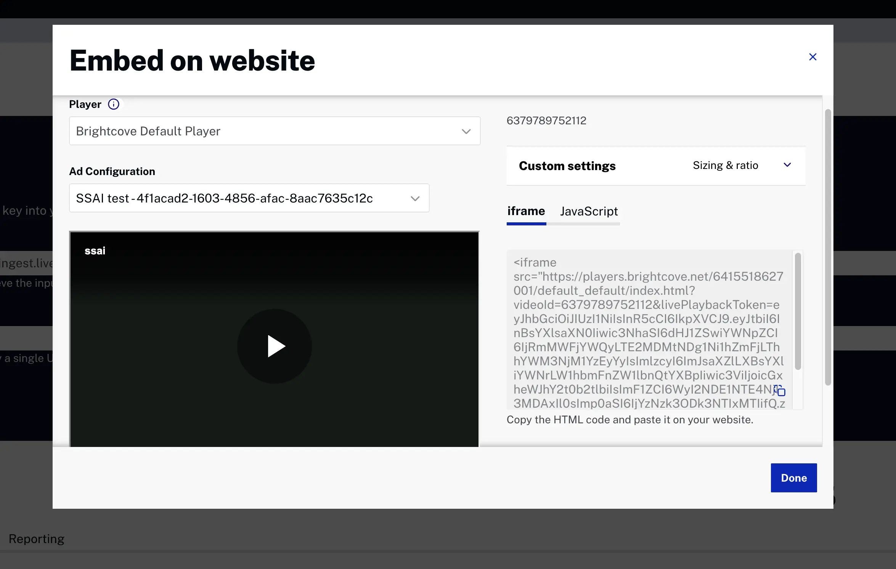Copy the iframe embed code
Screen dimensions: 896x569
pos(780,391)
